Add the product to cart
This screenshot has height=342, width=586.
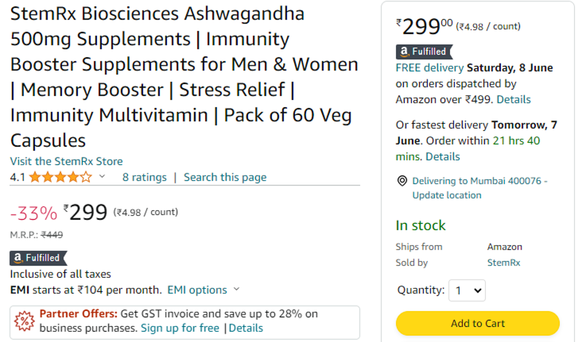click(477, 323)
